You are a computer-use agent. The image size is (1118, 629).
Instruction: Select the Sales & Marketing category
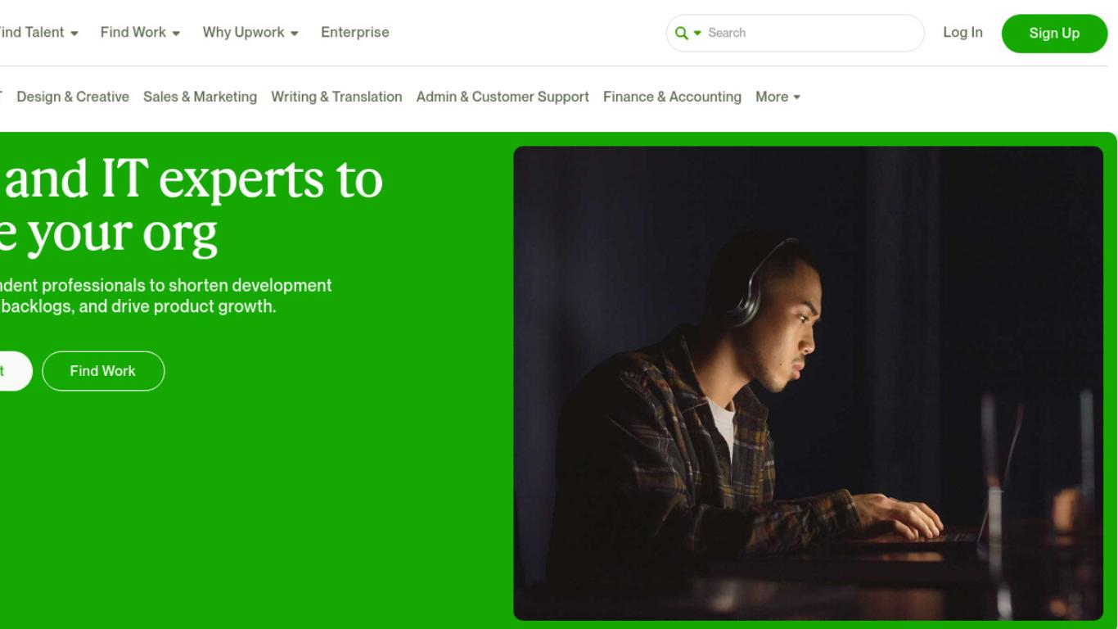click(x=200, y=97)
